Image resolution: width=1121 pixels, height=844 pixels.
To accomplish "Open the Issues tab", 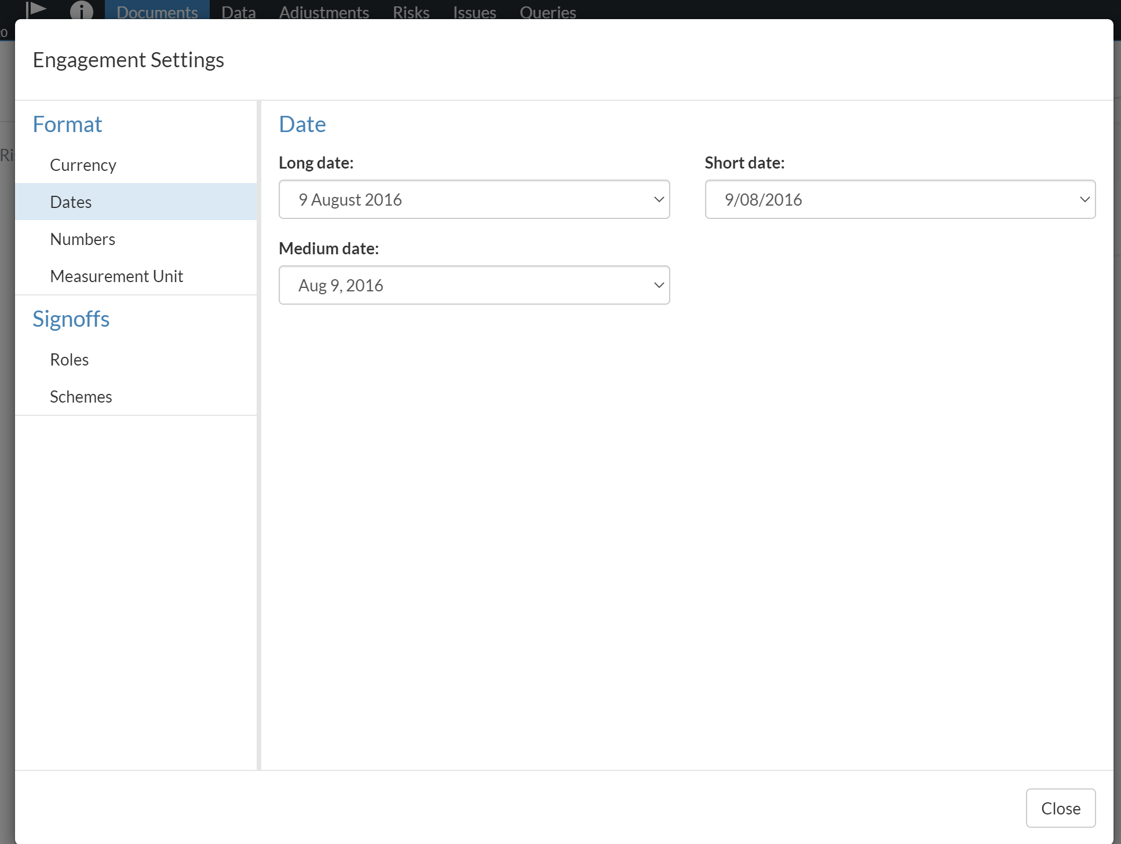I will click(474, 12).
